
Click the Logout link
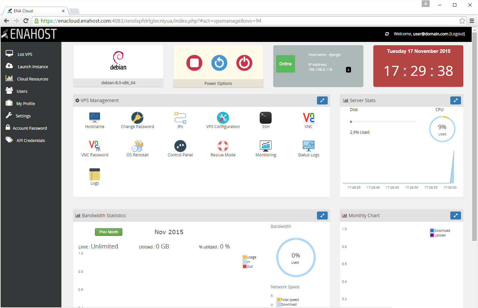point(457,34)
